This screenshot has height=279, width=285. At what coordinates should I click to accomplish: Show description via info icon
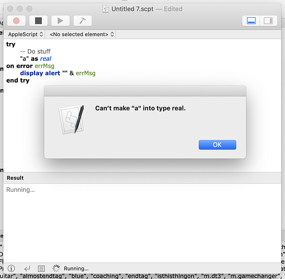[11, 268]
